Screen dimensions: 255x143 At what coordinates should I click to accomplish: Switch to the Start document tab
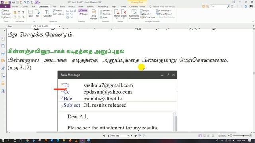point(10,26)
